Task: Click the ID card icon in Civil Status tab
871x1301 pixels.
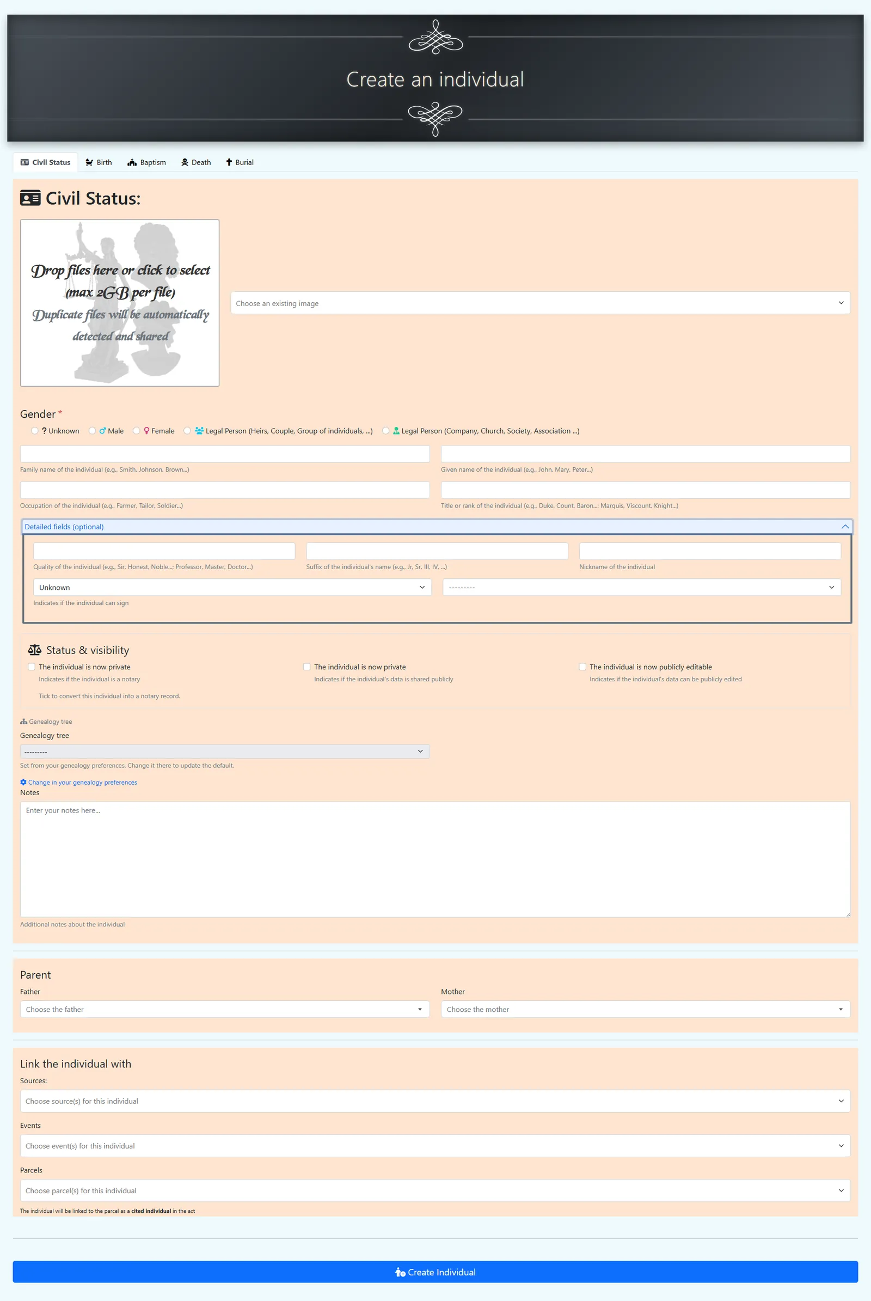Action: [25, 162]
